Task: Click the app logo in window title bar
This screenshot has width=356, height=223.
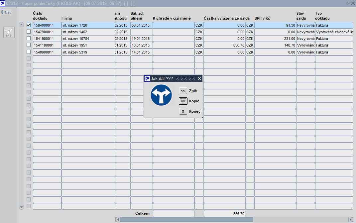Action: 3,3
